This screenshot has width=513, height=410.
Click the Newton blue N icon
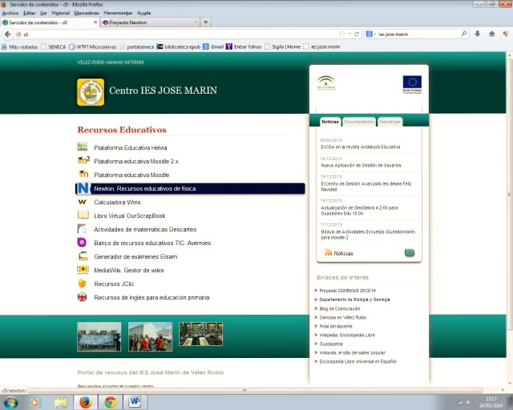click(x=83, y=188)
